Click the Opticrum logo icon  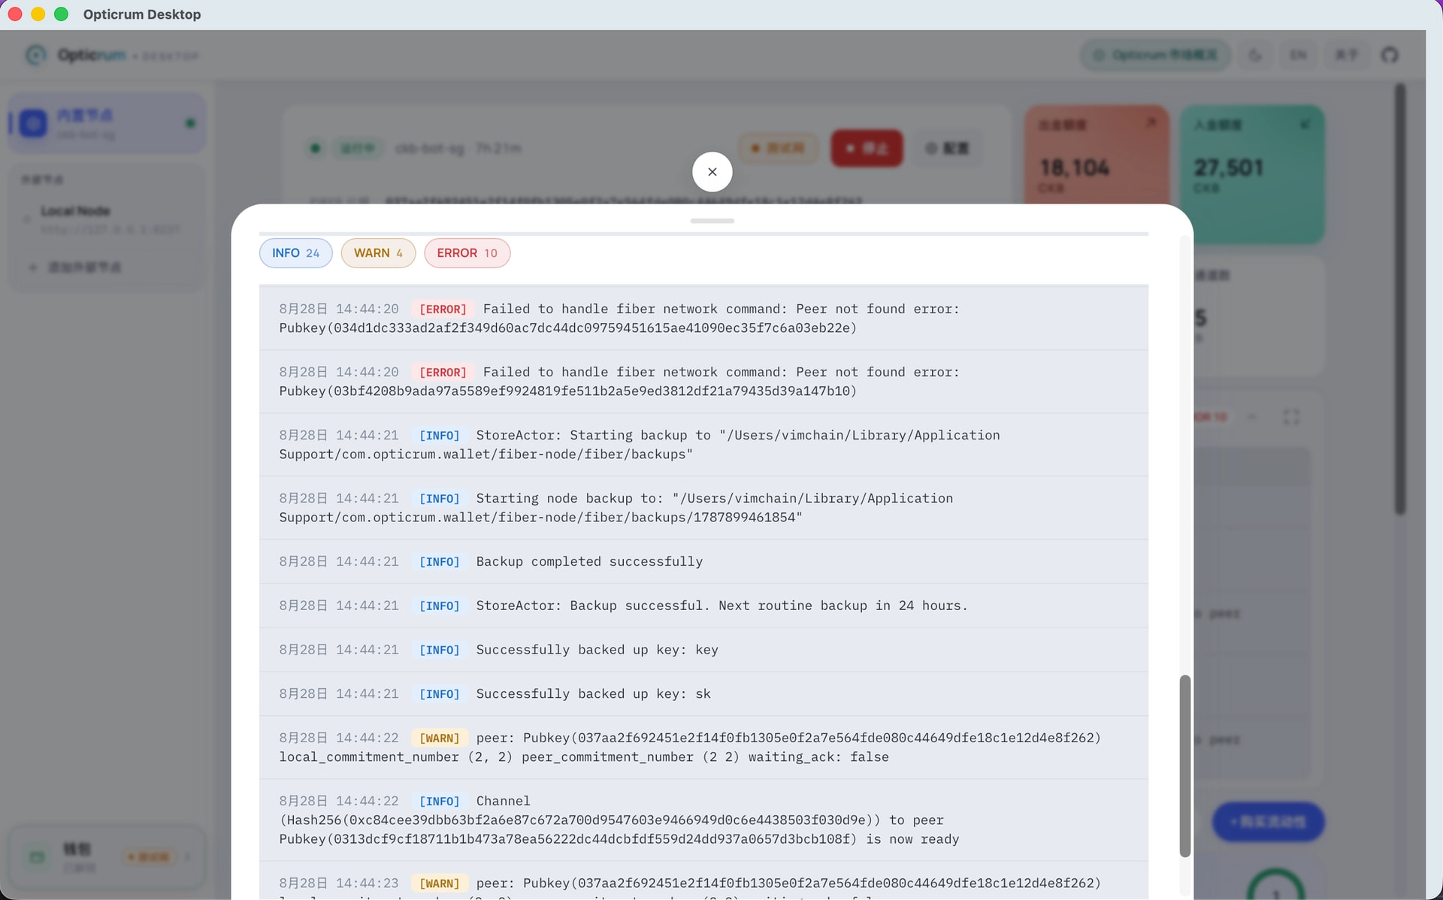click(x=35, y=55)
